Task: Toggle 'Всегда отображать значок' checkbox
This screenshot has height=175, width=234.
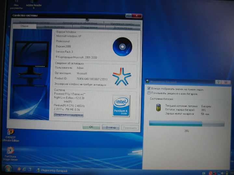Action: [149, 88]
